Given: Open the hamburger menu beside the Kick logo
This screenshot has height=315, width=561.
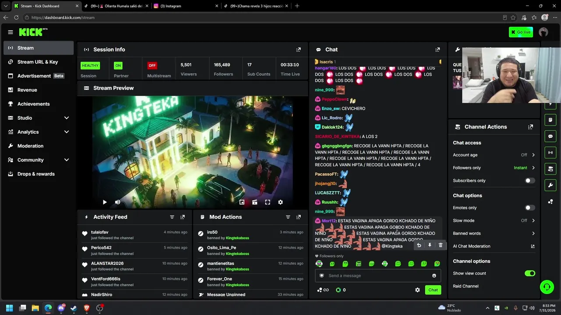Looking at the screenshot, I should [10, 32].
